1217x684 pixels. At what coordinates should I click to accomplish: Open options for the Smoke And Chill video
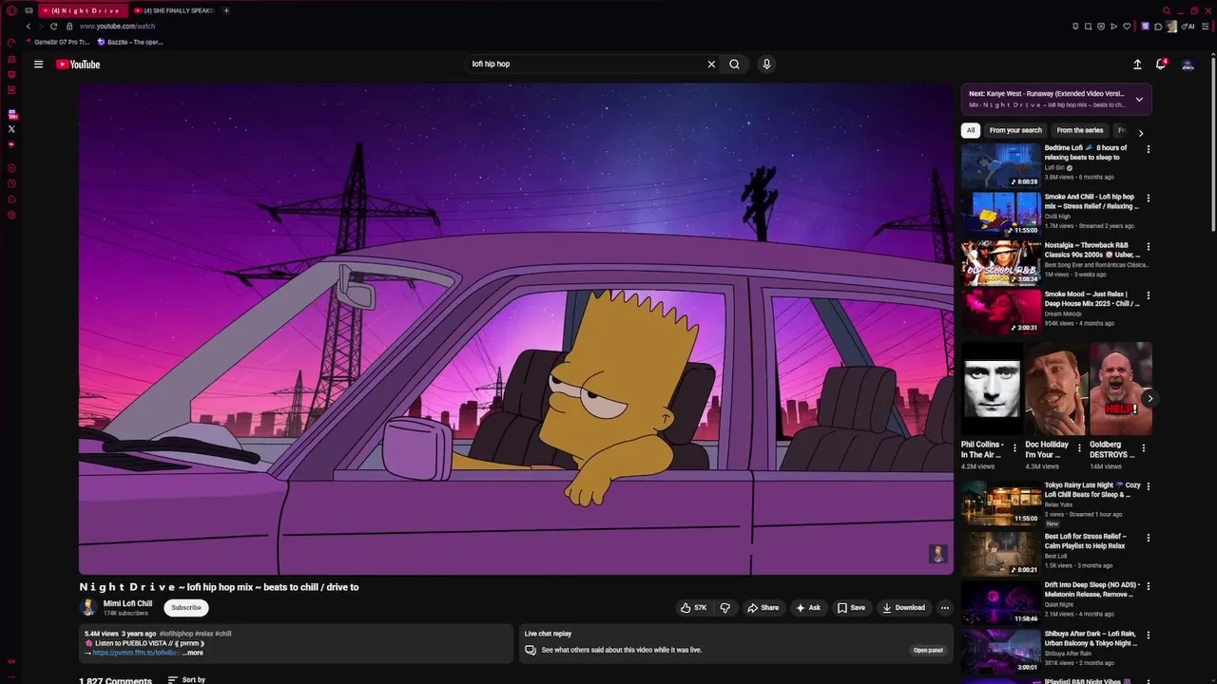click(x=1148, y=199)
